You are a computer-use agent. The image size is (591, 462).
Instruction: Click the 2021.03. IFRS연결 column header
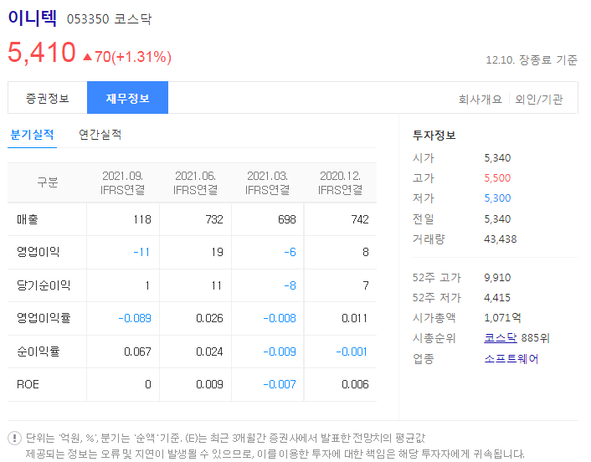(268, 182)
